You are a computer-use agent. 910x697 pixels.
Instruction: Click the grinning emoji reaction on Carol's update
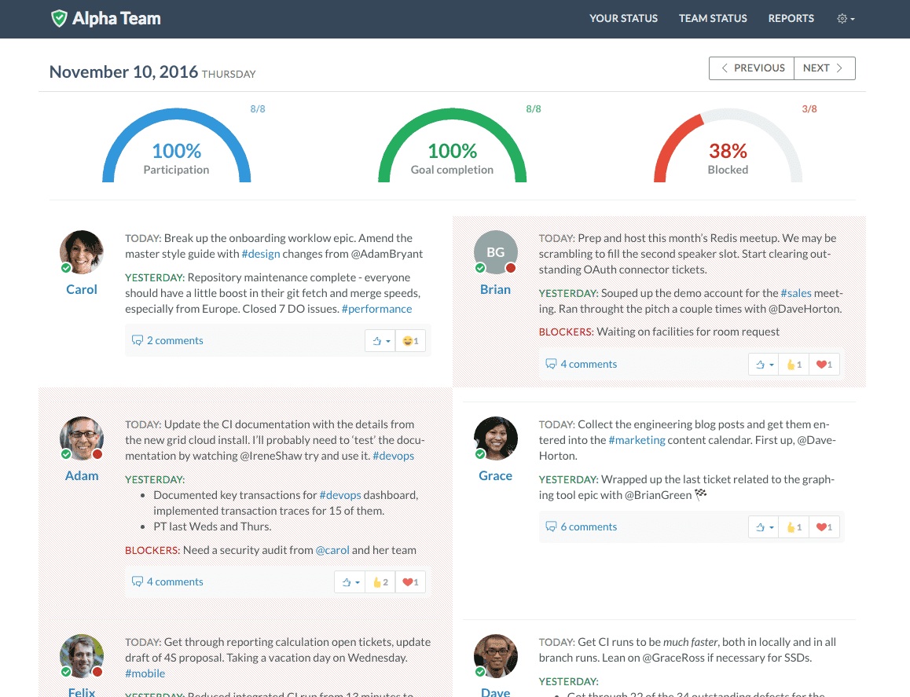[410, 340]
